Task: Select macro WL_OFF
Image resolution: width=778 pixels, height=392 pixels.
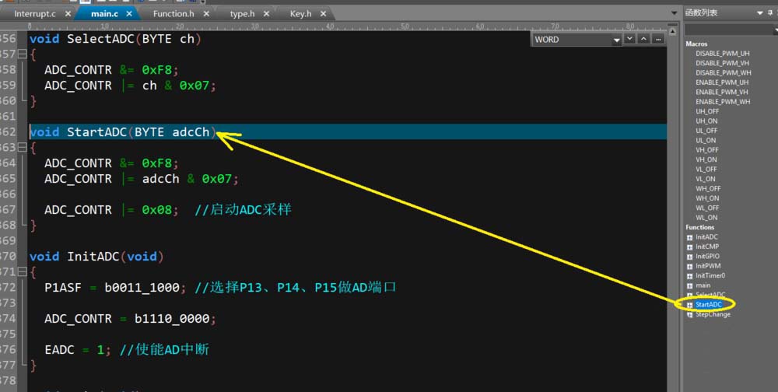Action: click(x=707, y=208)
